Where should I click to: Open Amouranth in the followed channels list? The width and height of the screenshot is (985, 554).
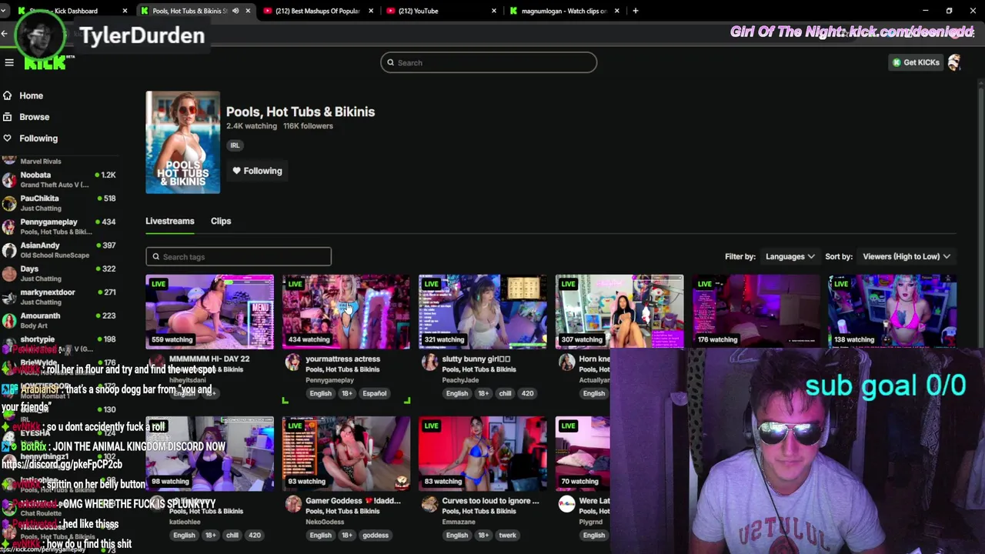click(x=58, y=320)
